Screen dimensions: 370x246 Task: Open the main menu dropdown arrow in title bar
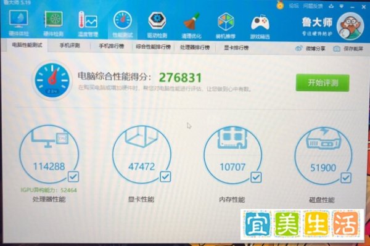(342, 6)
